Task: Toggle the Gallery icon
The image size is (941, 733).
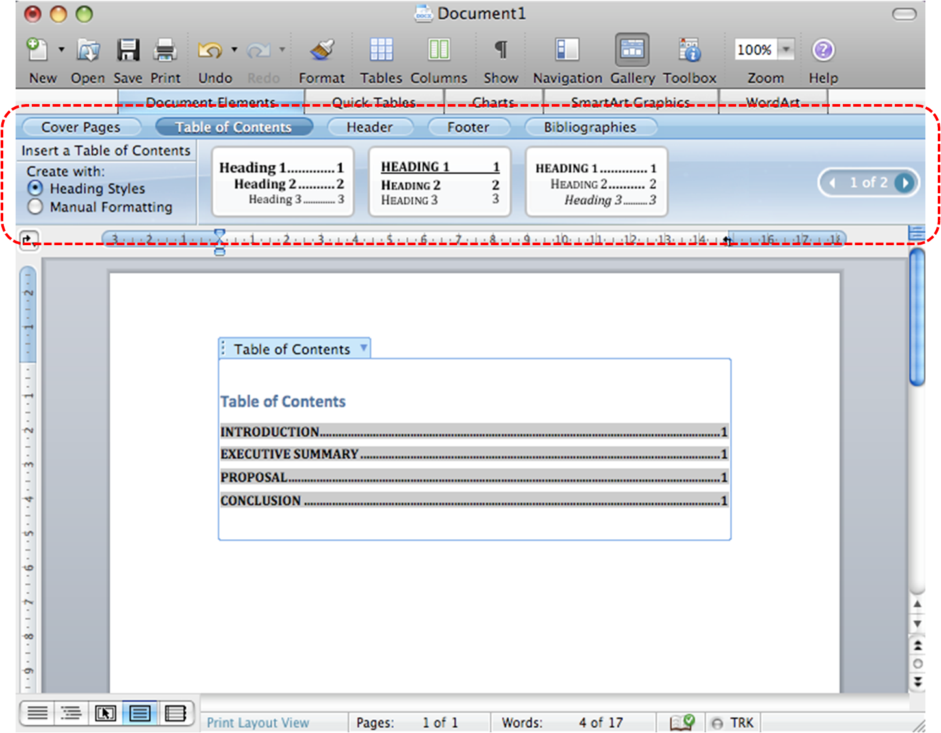Action: (x=631, y=49)
